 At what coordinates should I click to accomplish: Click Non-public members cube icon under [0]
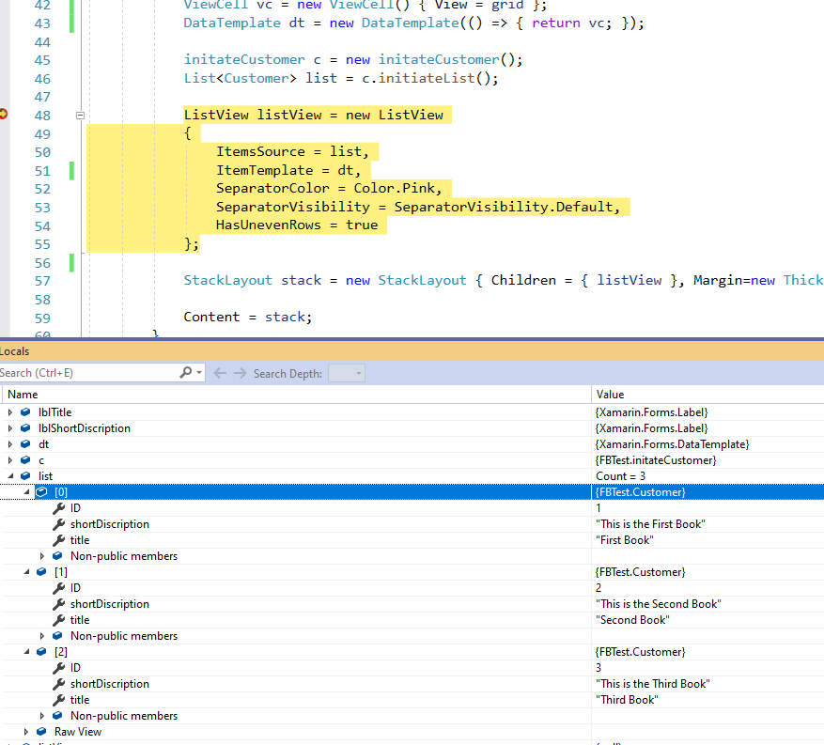coord(57,556)
